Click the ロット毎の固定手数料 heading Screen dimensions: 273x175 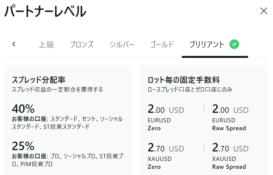[184, 80]
